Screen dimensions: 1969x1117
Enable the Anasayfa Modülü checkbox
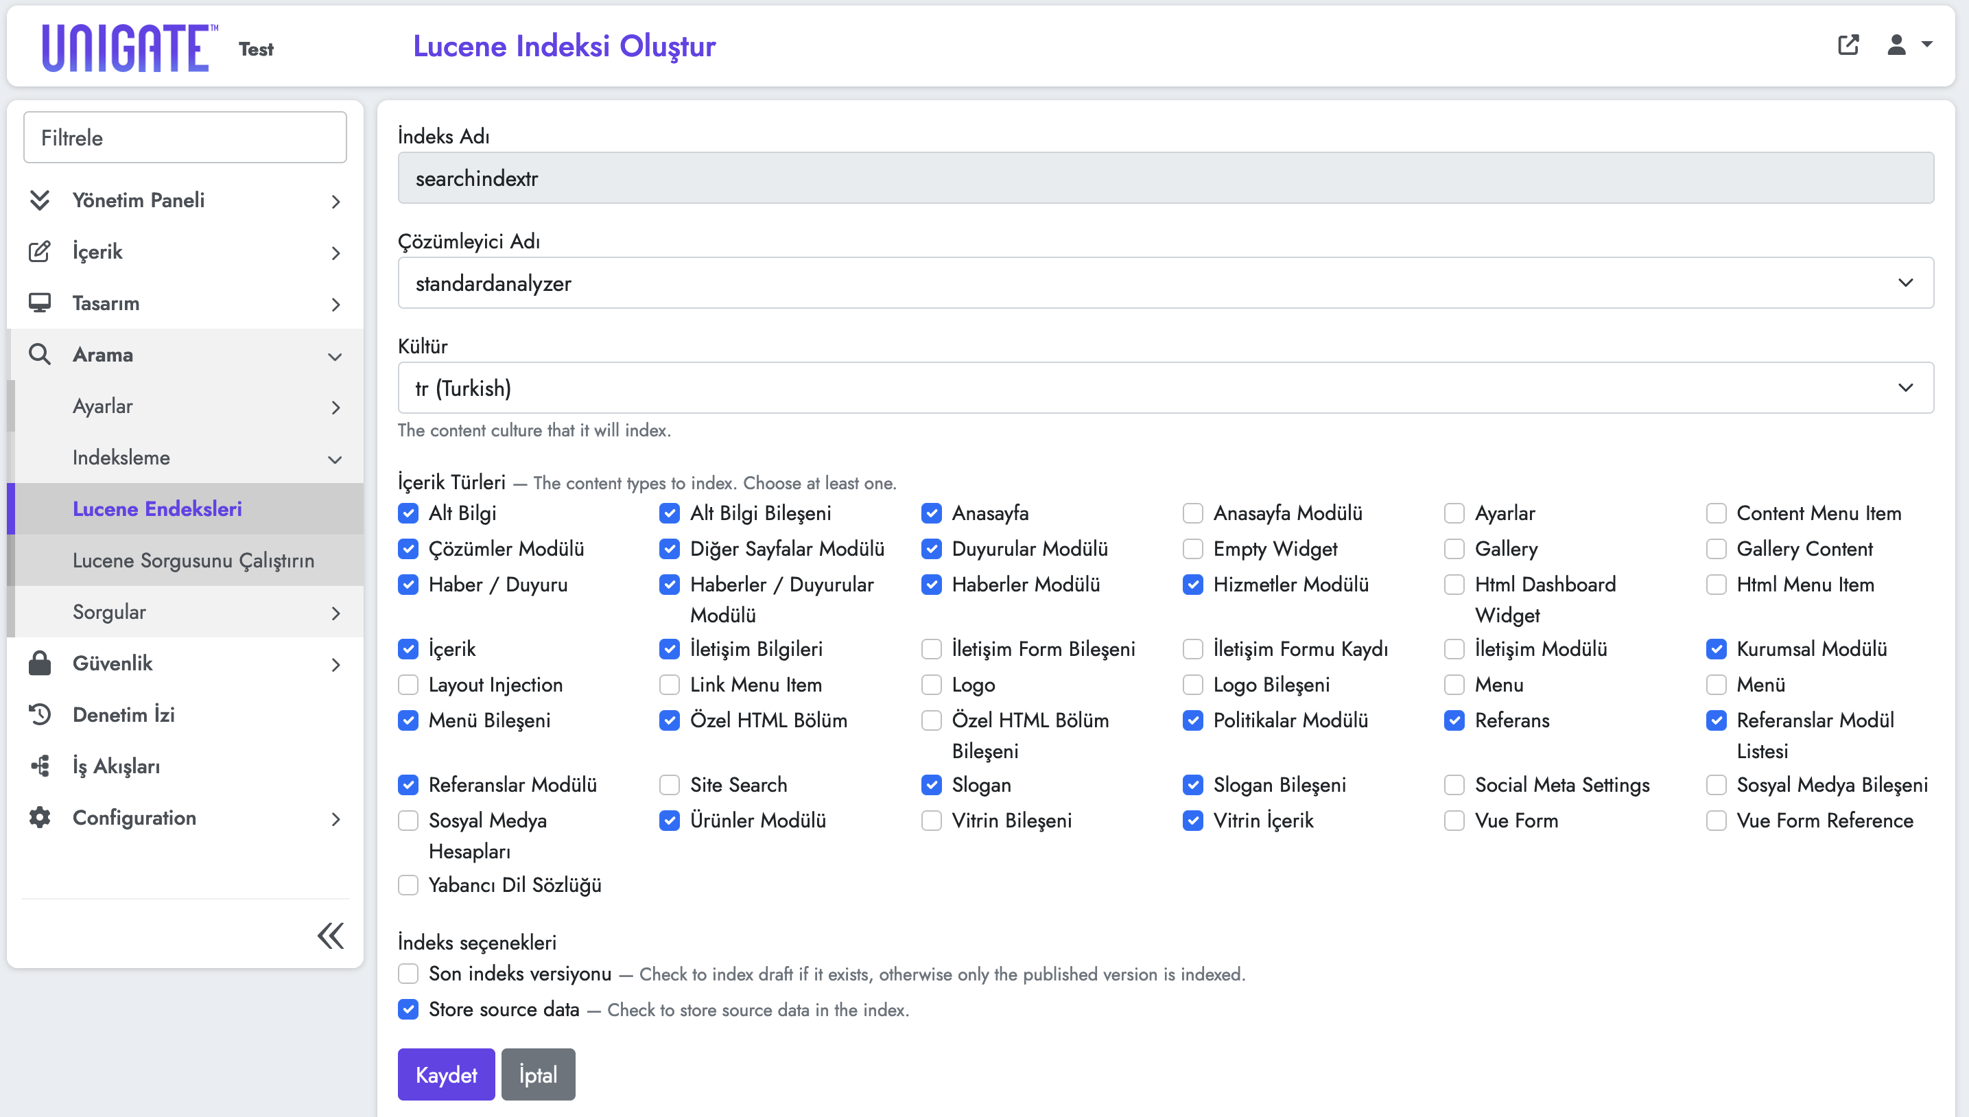pos(1193,513)
